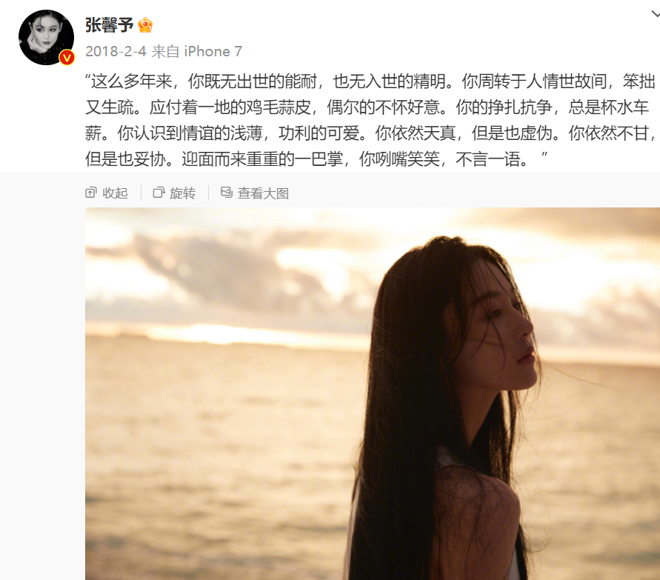Open 张馨予's profile avatar
The width and height of the screenshot is (660, 580).
[x=47, y=38]
